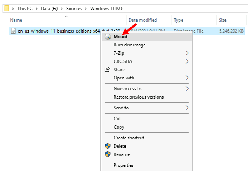The width and height of the screenshot is (250, 172).
Task: Click the 5,246,202 KB size value
Action: coord(231,31)
